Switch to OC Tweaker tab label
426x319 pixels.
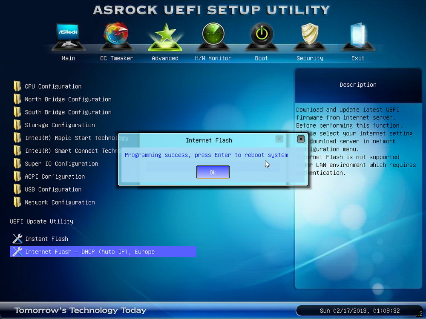[x=117, y=58]
